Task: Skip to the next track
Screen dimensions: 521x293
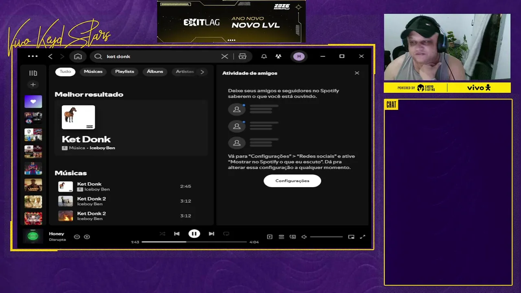Action: (211, 234)
